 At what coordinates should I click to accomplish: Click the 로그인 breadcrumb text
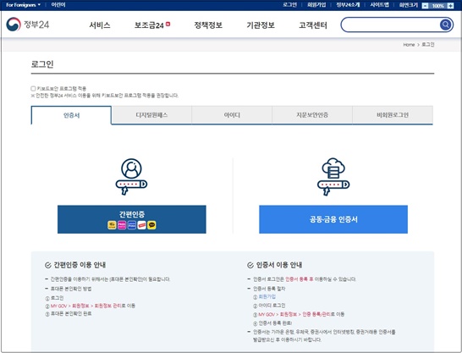pyautogui.click(x=428, y=45)
